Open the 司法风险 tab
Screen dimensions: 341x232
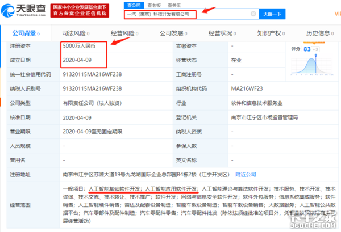[x=76, y=33]
